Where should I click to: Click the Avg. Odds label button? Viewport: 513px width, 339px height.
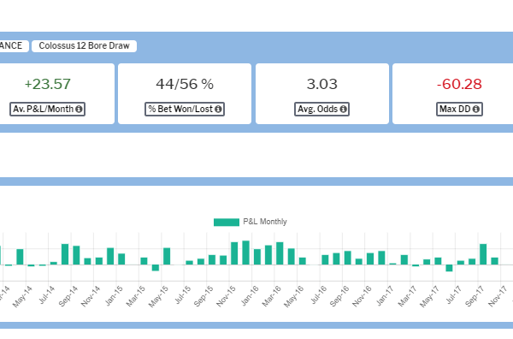point(322,109)
